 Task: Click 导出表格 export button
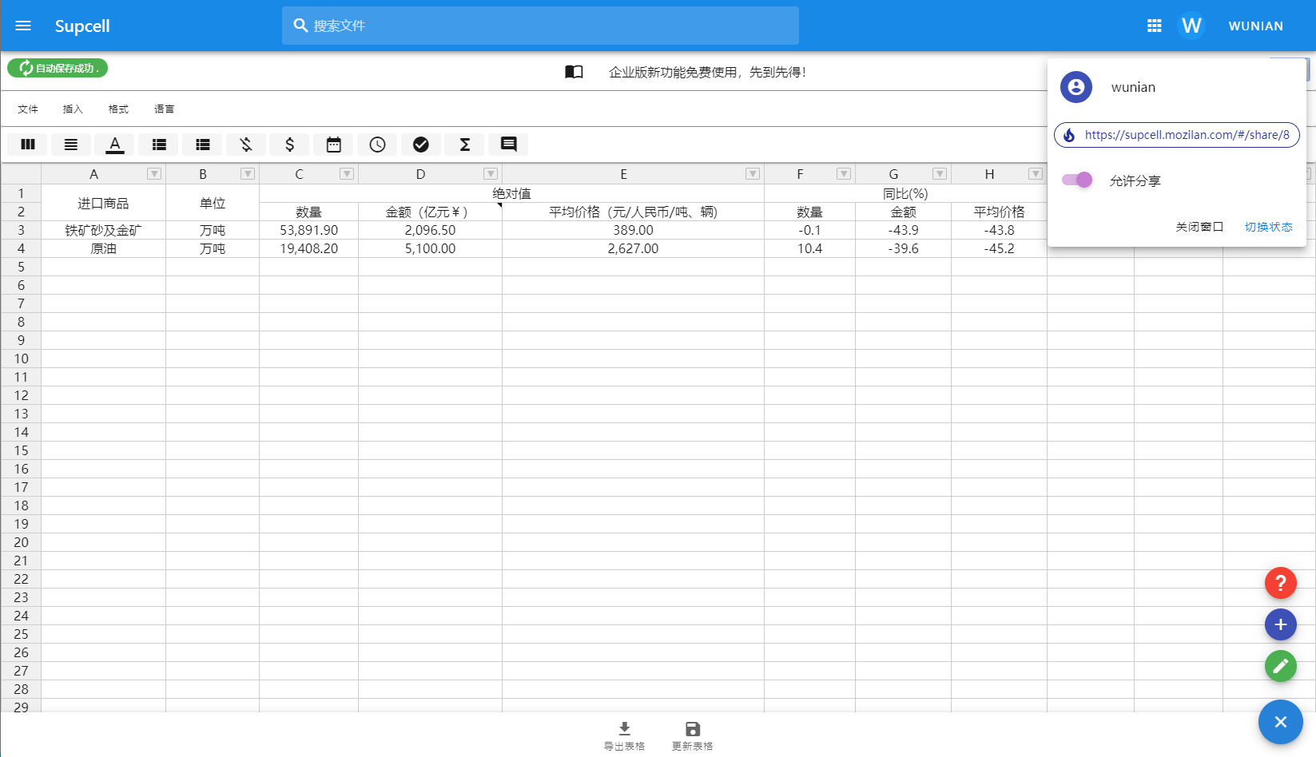(x=624, y=736)
